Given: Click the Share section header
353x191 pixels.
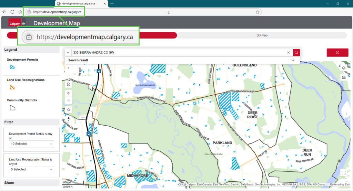Looking at the screenshot, I should pyautogui.click(x=31, y=183).
